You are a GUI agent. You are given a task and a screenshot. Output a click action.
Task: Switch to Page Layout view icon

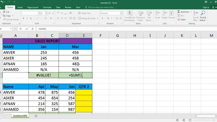[x=184, y=120]
